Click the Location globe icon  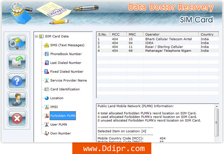click(x=46, y=98)
